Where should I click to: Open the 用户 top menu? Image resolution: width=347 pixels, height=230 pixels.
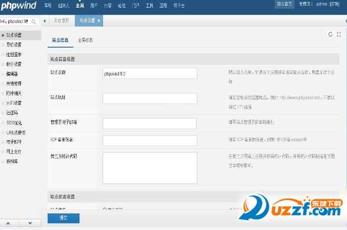pos(94,5)
